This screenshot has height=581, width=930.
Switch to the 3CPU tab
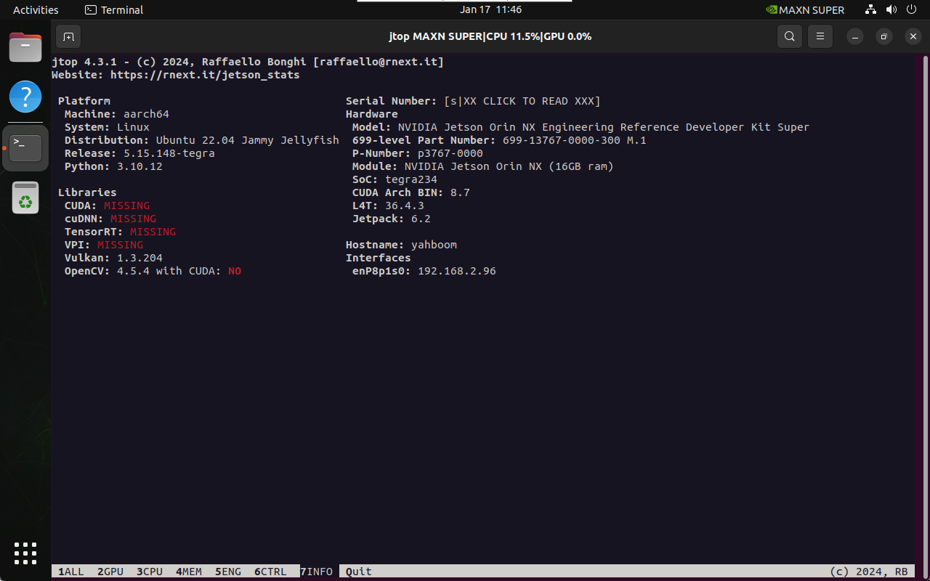pos(150,572)
